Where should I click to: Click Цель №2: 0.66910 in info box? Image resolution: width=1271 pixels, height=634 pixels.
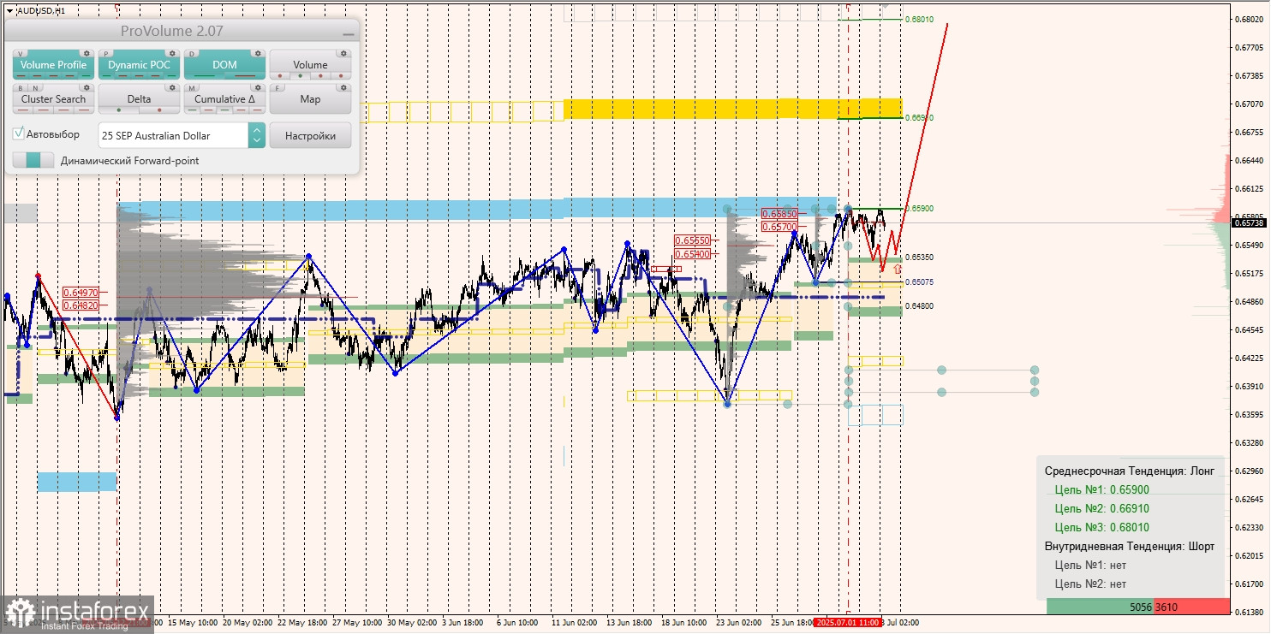click(1101, 509)
